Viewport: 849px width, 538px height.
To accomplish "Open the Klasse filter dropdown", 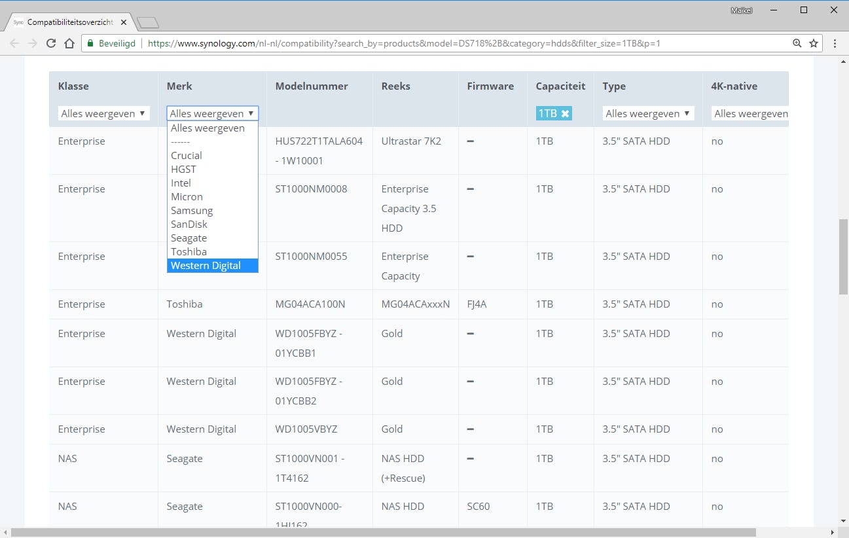I will 103,113.
